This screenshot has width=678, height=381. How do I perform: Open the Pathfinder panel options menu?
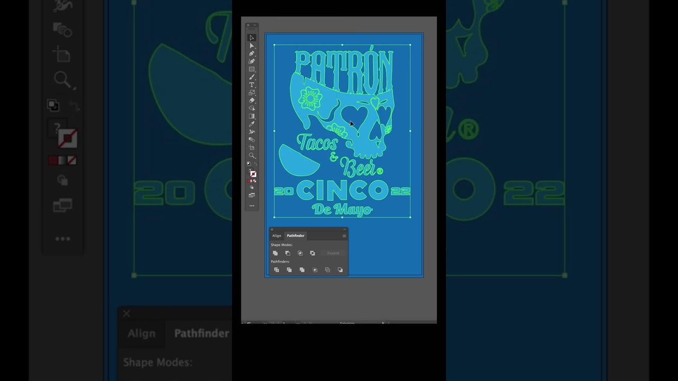click(344, 235)
